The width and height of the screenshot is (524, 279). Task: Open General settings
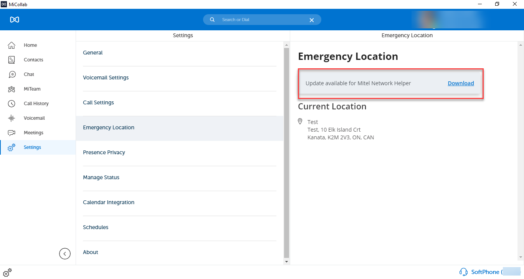point(93,53)
